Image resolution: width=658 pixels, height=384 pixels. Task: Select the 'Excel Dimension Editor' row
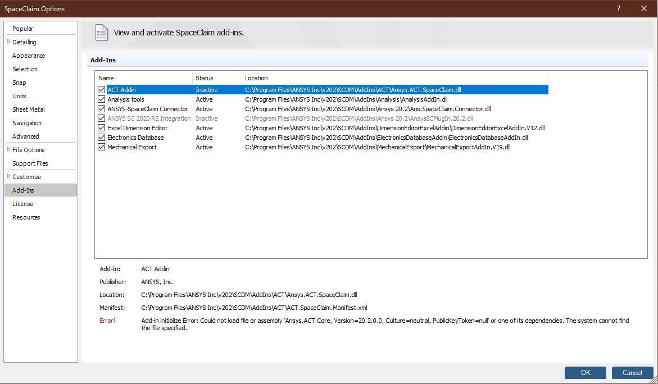[x=322, y=128]
